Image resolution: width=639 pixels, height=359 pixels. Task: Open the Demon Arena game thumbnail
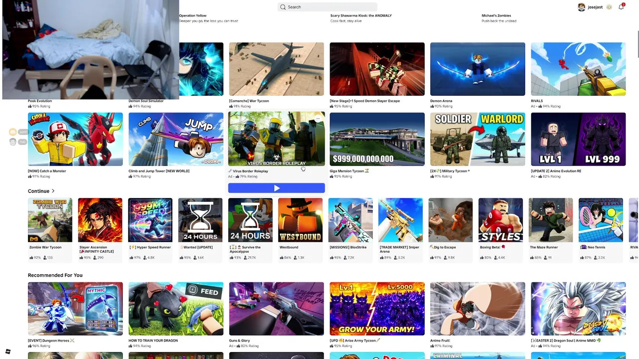click(478, 69)
